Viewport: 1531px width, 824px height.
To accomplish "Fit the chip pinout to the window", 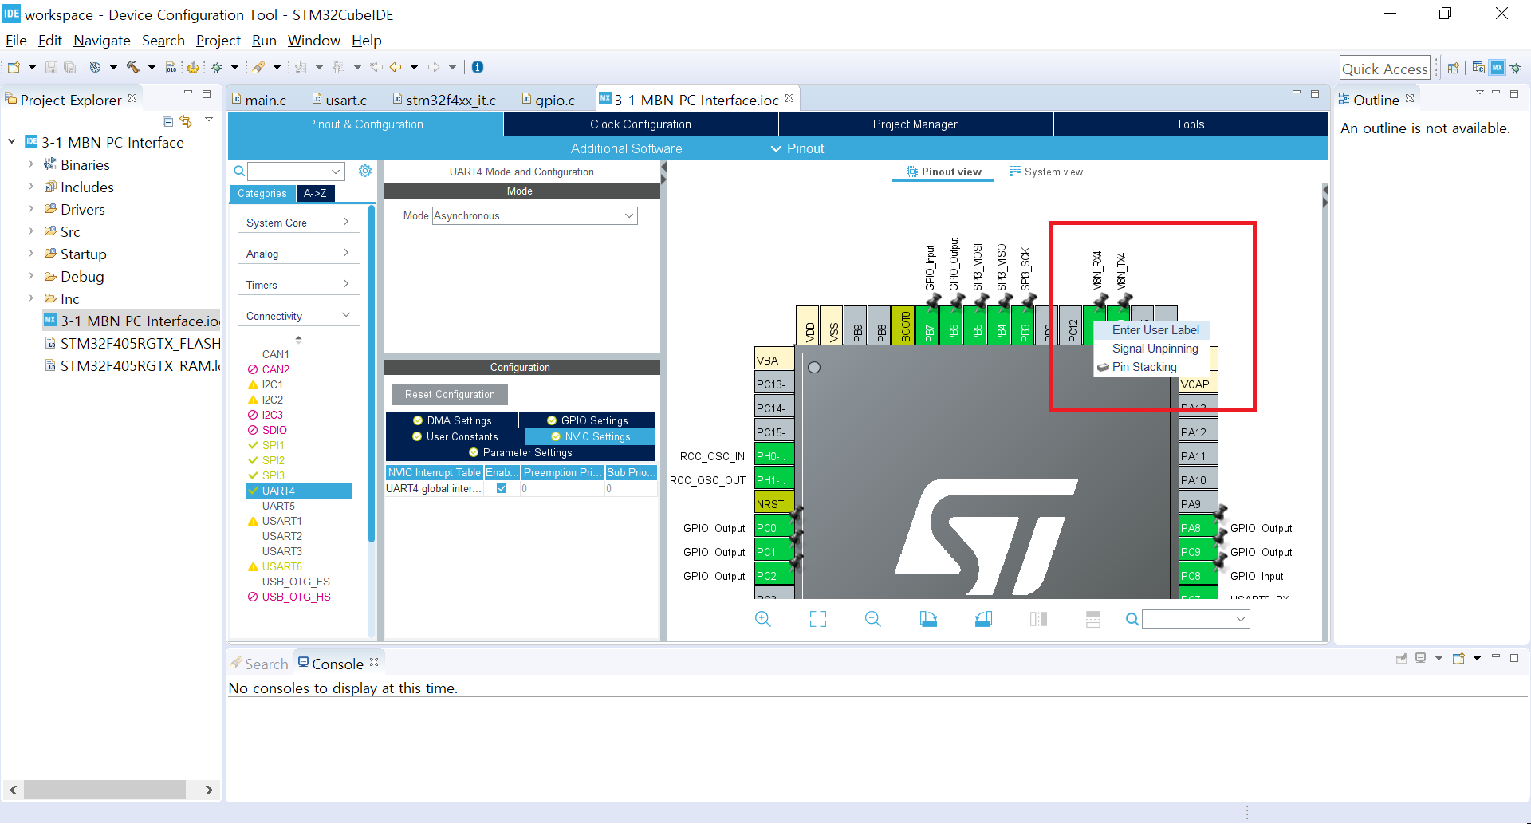I will [818, 619].
